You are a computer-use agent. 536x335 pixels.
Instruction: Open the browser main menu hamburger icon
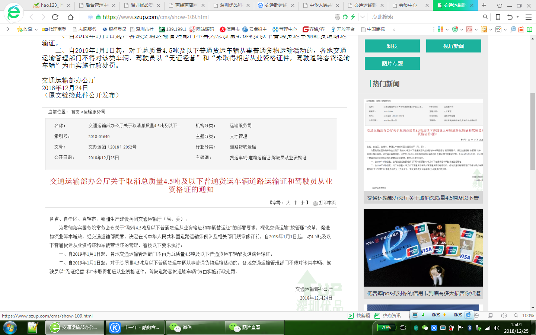click(x=528, y=17)
